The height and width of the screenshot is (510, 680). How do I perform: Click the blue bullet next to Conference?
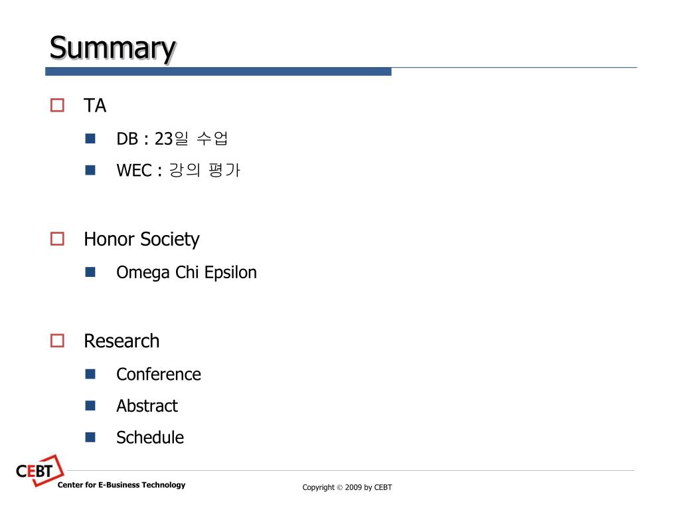coord(90,374)
